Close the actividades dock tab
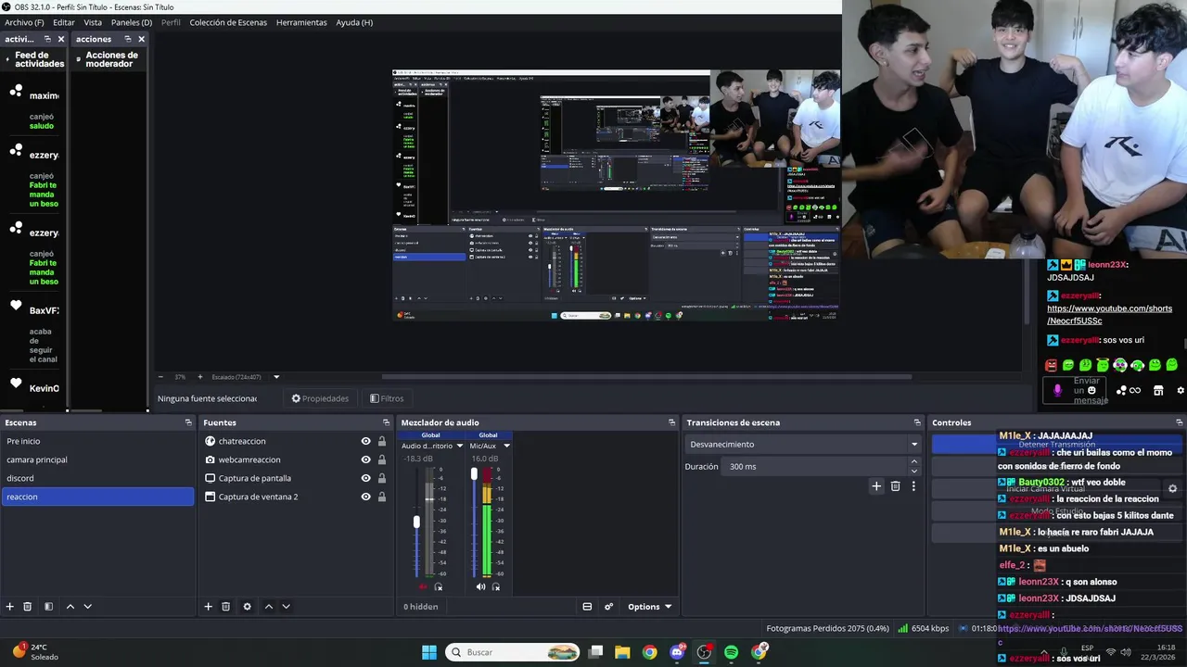 [x=60, y=39]
